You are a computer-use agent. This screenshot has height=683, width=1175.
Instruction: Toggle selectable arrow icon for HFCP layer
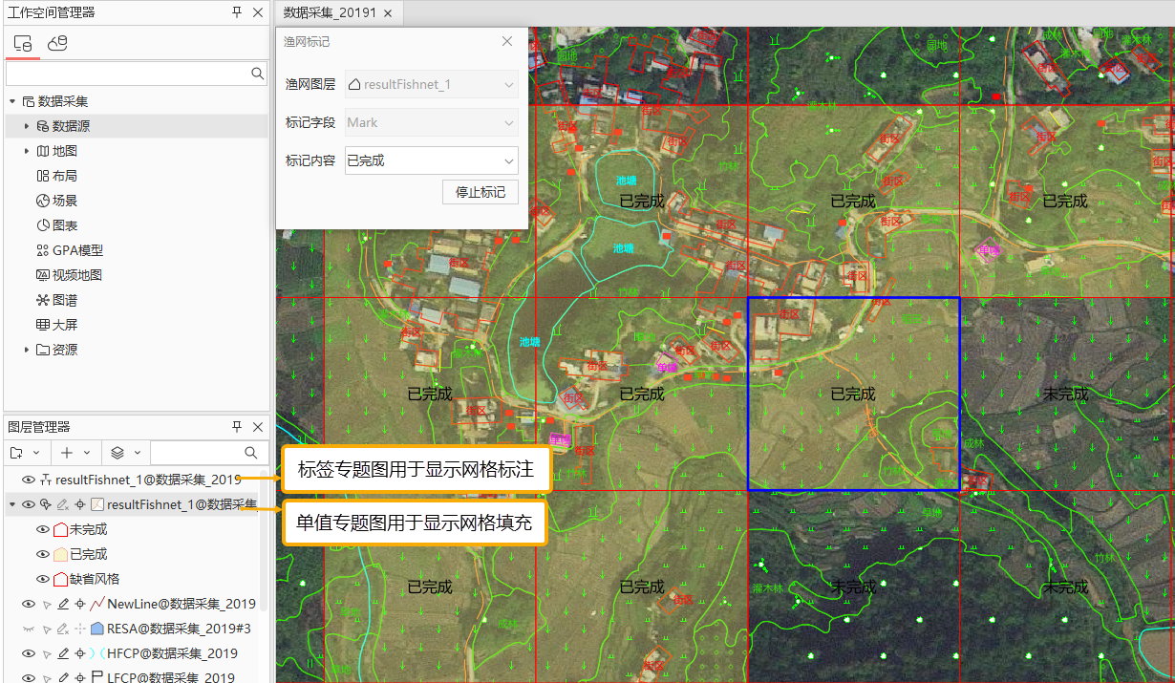(x=46, y=653)
